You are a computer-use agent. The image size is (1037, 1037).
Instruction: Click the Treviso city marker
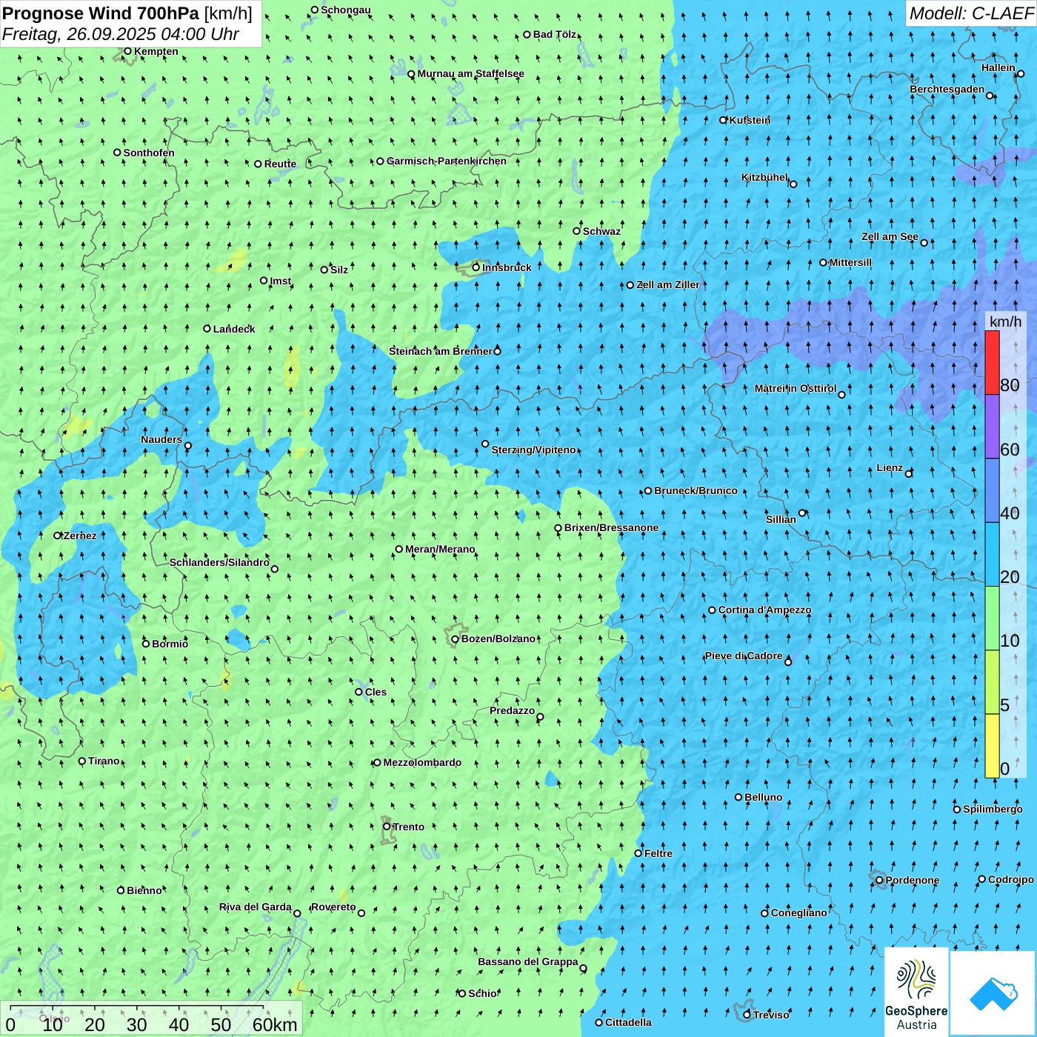(x=747, y=1015)
